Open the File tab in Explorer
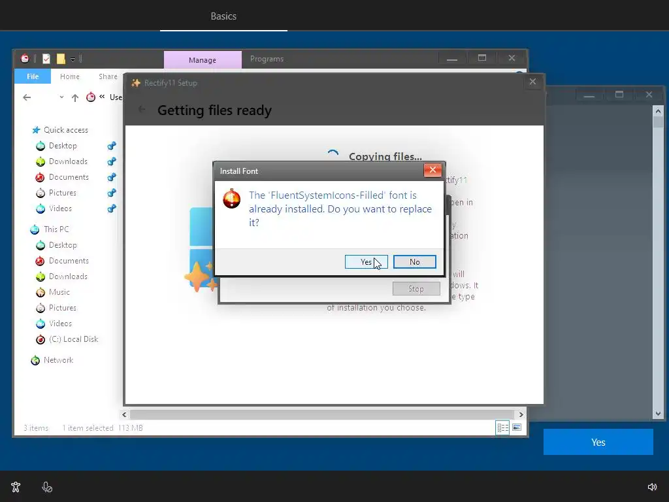This screenshot has width=669, height=502. (33, 76)
